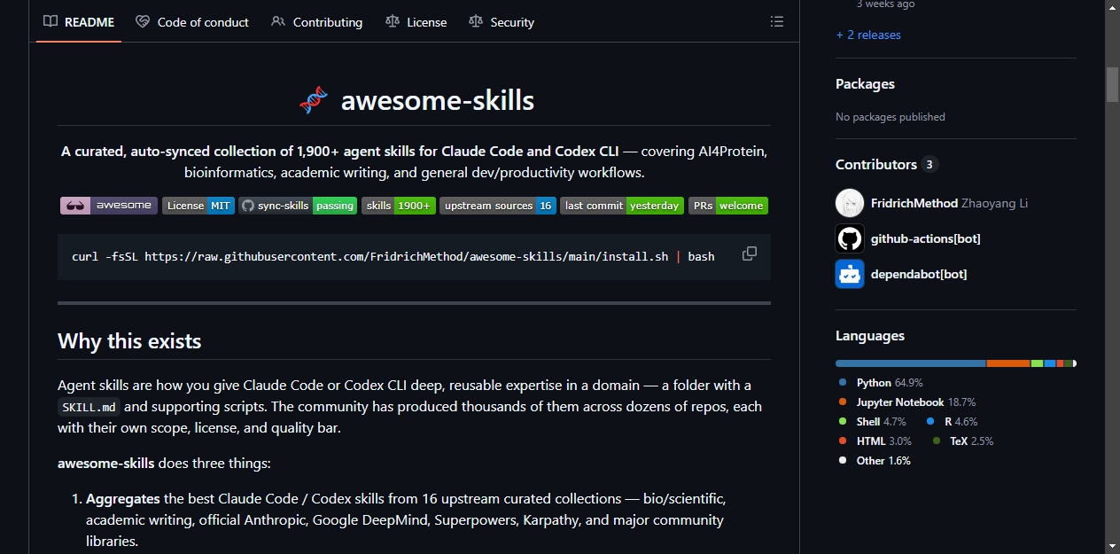Open the sync-skills passing badge
Viewport: 1120px width, 554px height.
(x=298, y=206)
